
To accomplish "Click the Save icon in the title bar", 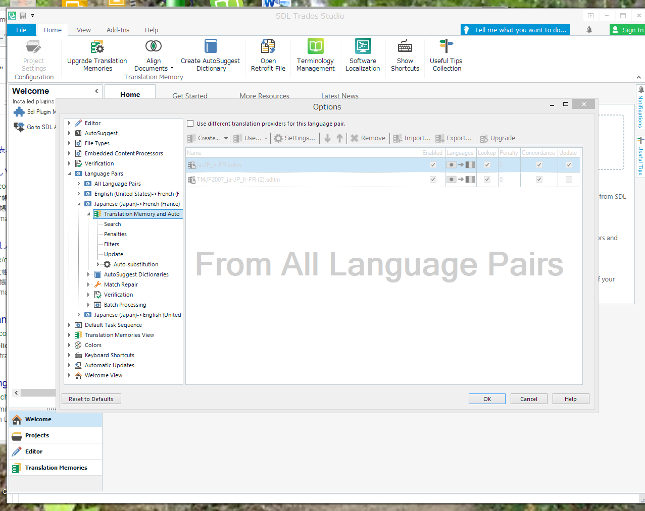I will [23, 16].
